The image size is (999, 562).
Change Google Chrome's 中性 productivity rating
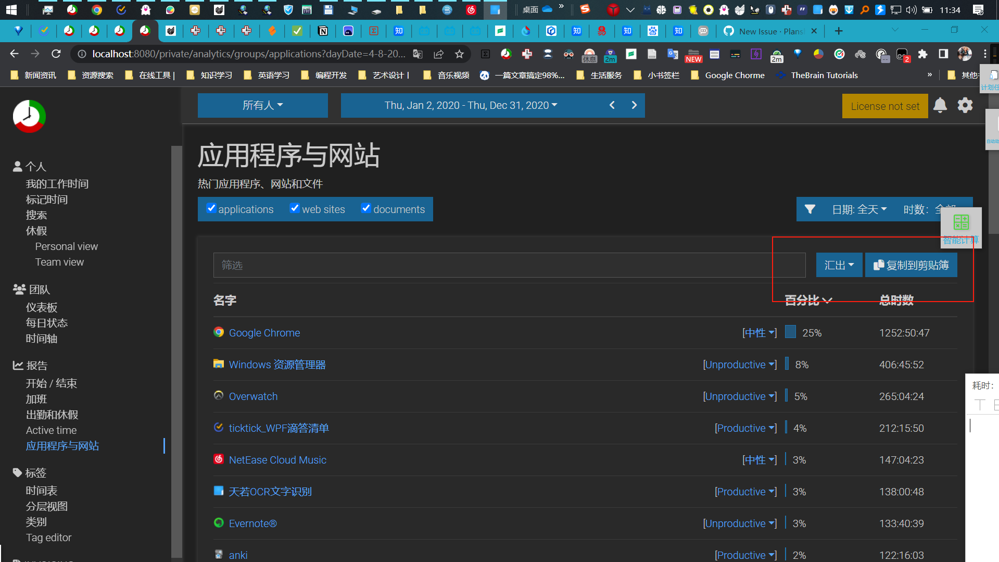point(759,332)
